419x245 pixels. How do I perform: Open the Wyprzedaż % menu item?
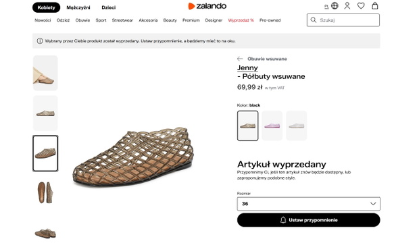(241, 20)
